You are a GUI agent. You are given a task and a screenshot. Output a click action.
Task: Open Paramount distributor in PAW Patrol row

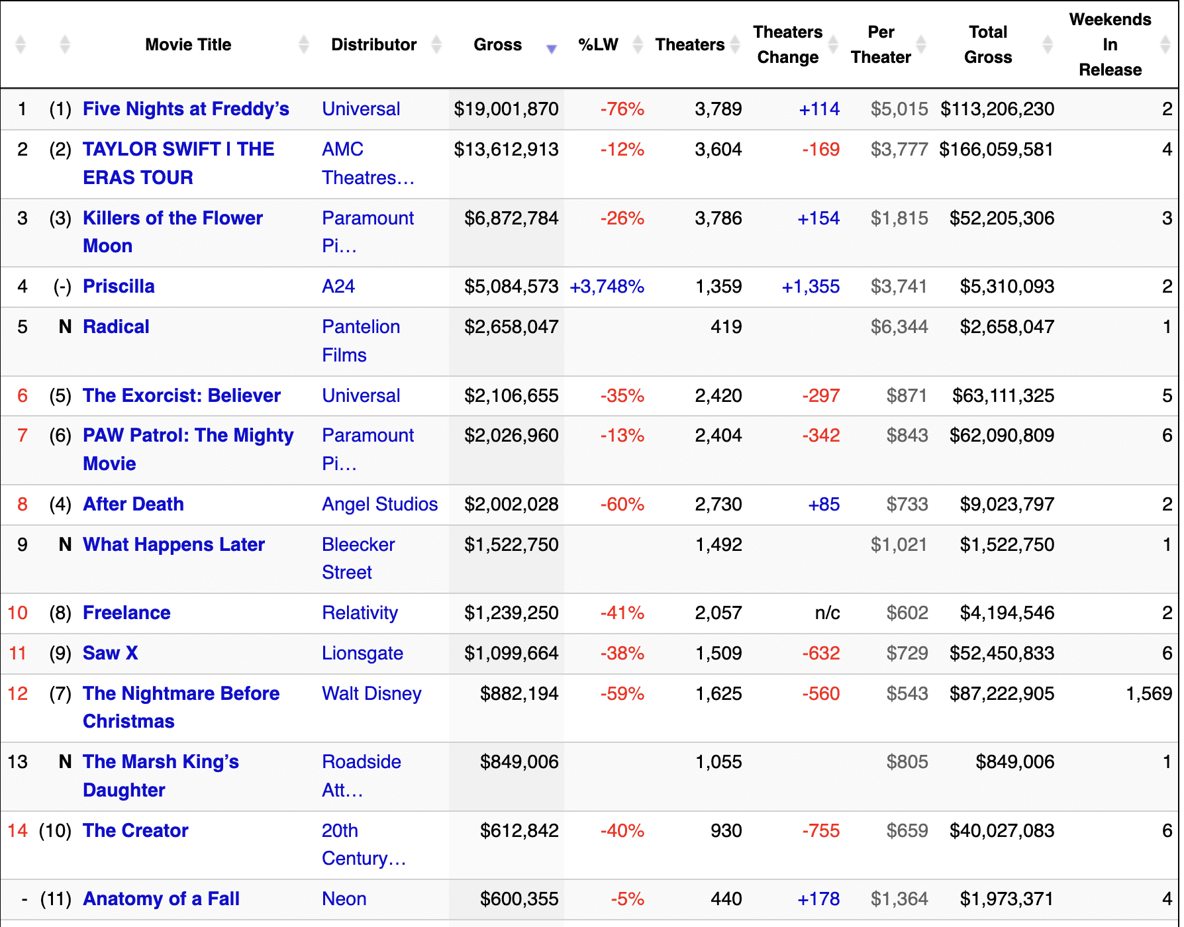[368, 449]
